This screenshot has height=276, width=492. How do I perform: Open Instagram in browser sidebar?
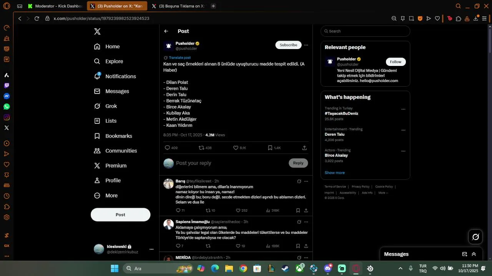tap(7, 117)
